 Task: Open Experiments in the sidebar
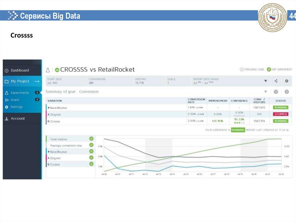pos(19,93)
